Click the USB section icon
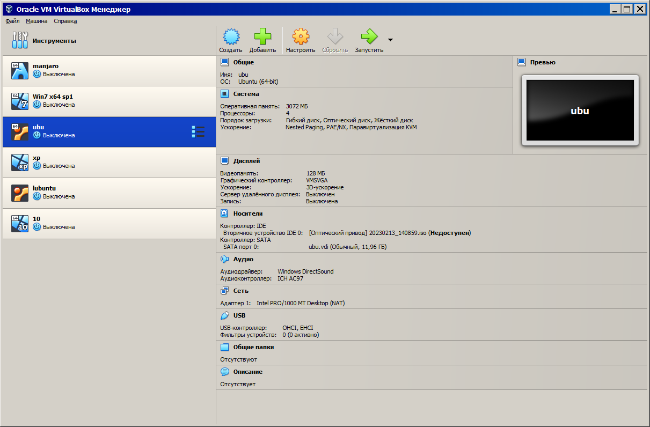This screenshot has width=650, height=427. [x=225, y=315]
